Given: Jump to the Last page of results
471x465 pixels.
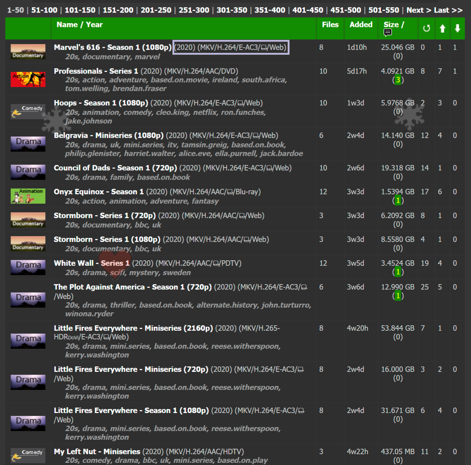Looking at the screenshot, I should pyautogui.click(x=448, y=10).
